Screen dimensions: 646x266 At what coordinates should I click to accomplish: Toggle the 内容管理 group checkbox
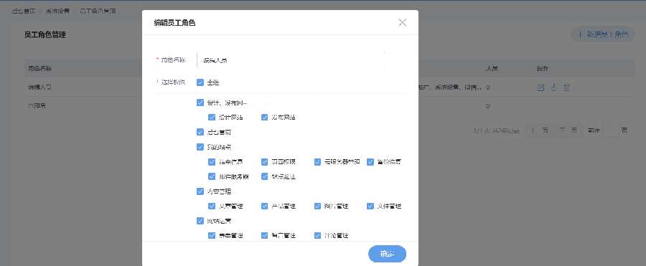[200, 191]
